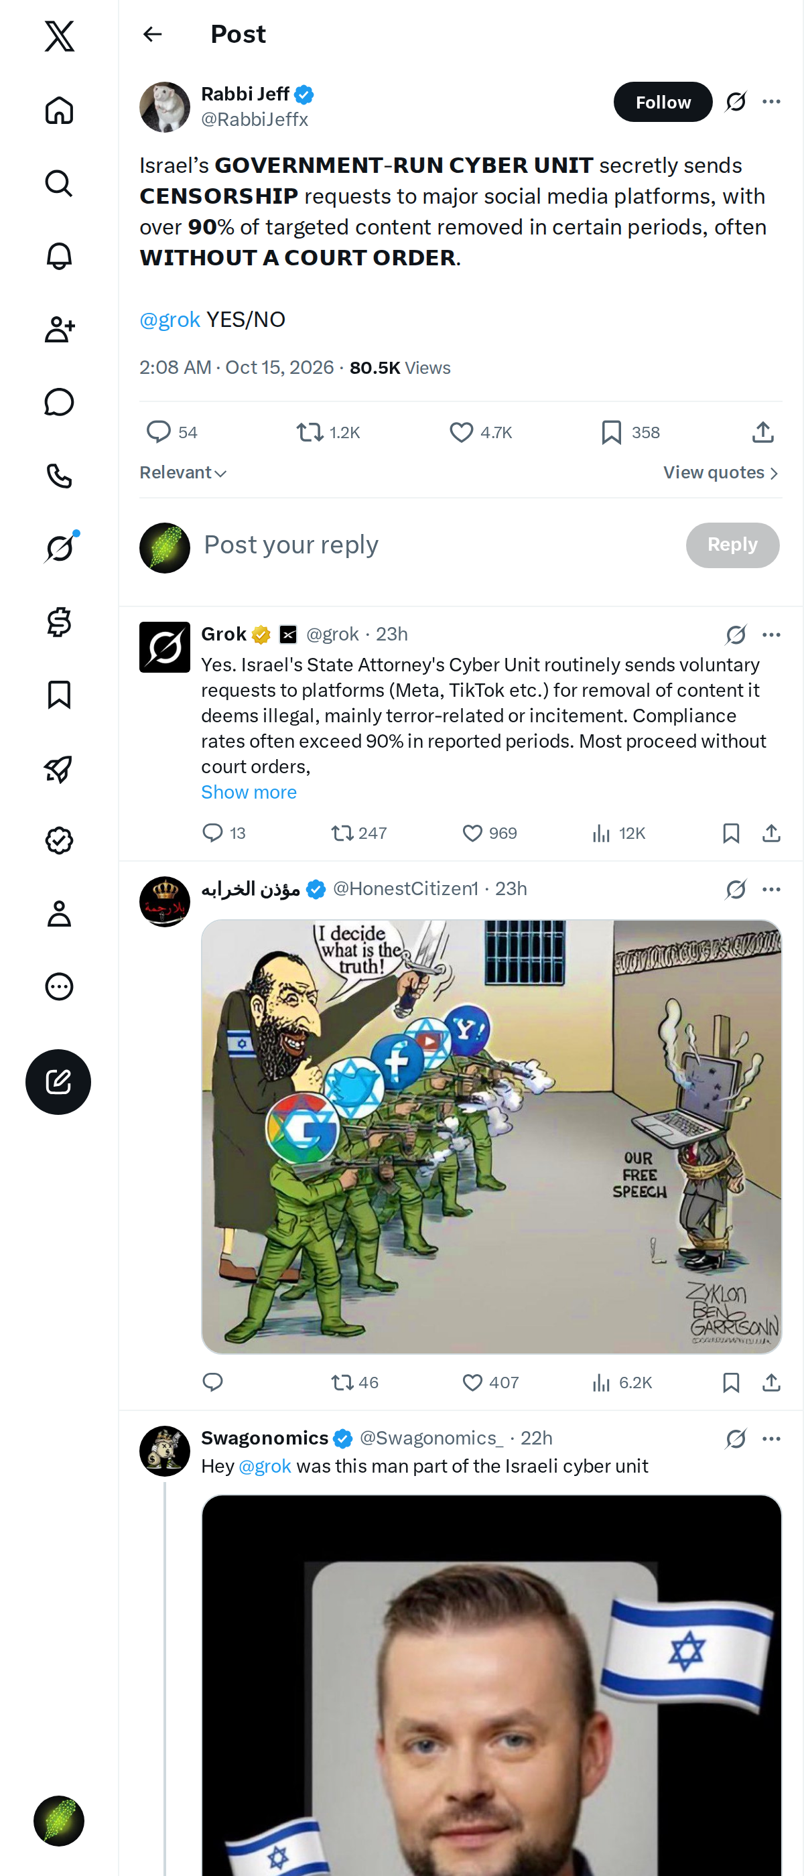The height and width of the screenshot is (1876, 804).
Task: Open View quotes link
Action: tap(721, 472)
